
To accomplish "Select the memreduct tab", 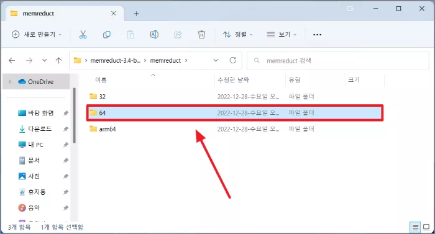I will [x=65, y=13].
